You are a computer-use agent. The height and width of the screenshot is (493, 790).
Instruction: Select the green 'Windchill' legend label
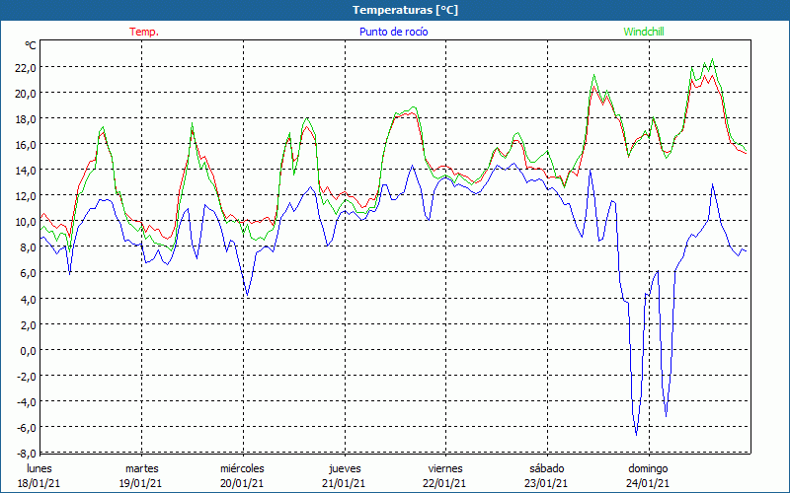(644, 32)
